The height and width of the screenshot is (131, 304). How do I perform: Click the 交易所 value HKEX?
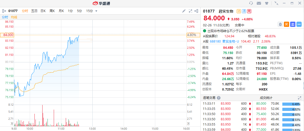[x=263, y=89]
